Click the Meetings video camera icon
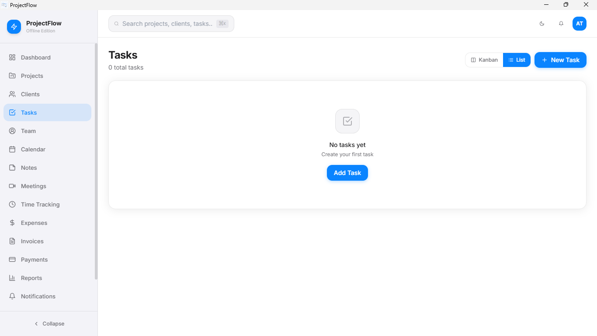597x336 pixels. tap(12, 186)
